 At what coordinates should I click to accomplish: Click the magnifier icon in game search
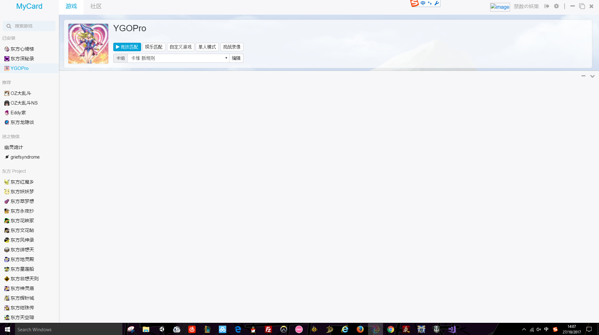click(x=9, y=26)
